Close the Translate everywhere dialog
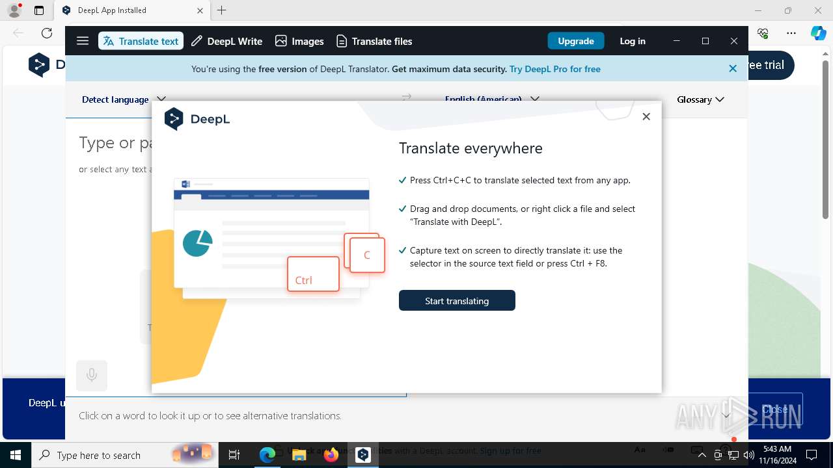 646,116
